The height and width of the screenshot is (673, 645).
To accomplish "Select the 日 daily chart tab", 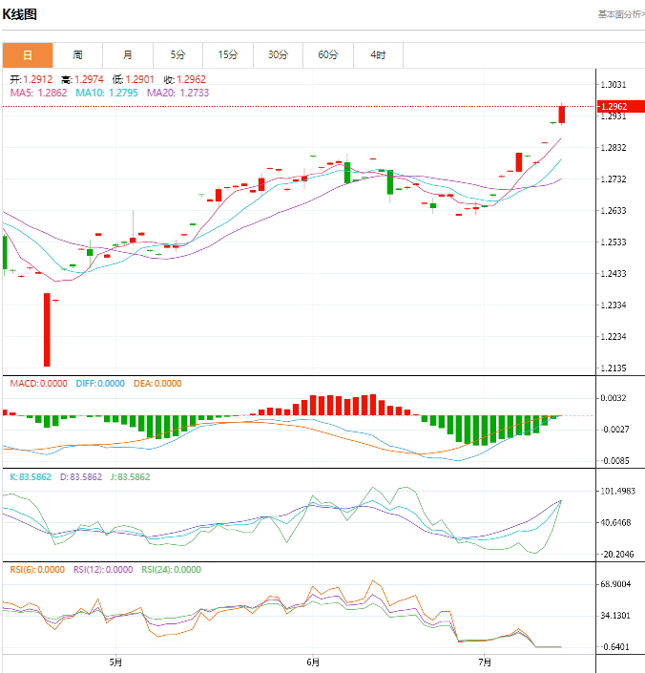I will pos(28,55).
